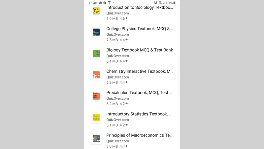Tap the yellow Sociology app icon
The image size is (264, 149).
96,11
